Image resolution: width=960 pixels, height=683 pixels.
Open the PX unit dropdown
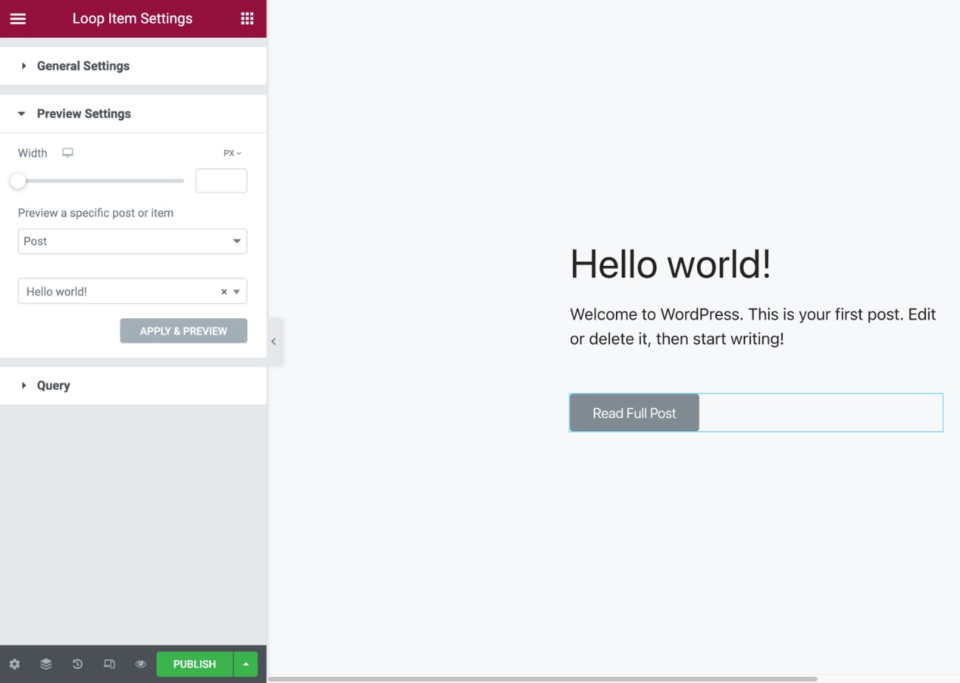point(231,153)
